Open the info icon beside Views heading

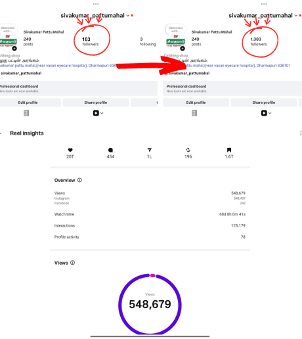click(x=72, y=263)
